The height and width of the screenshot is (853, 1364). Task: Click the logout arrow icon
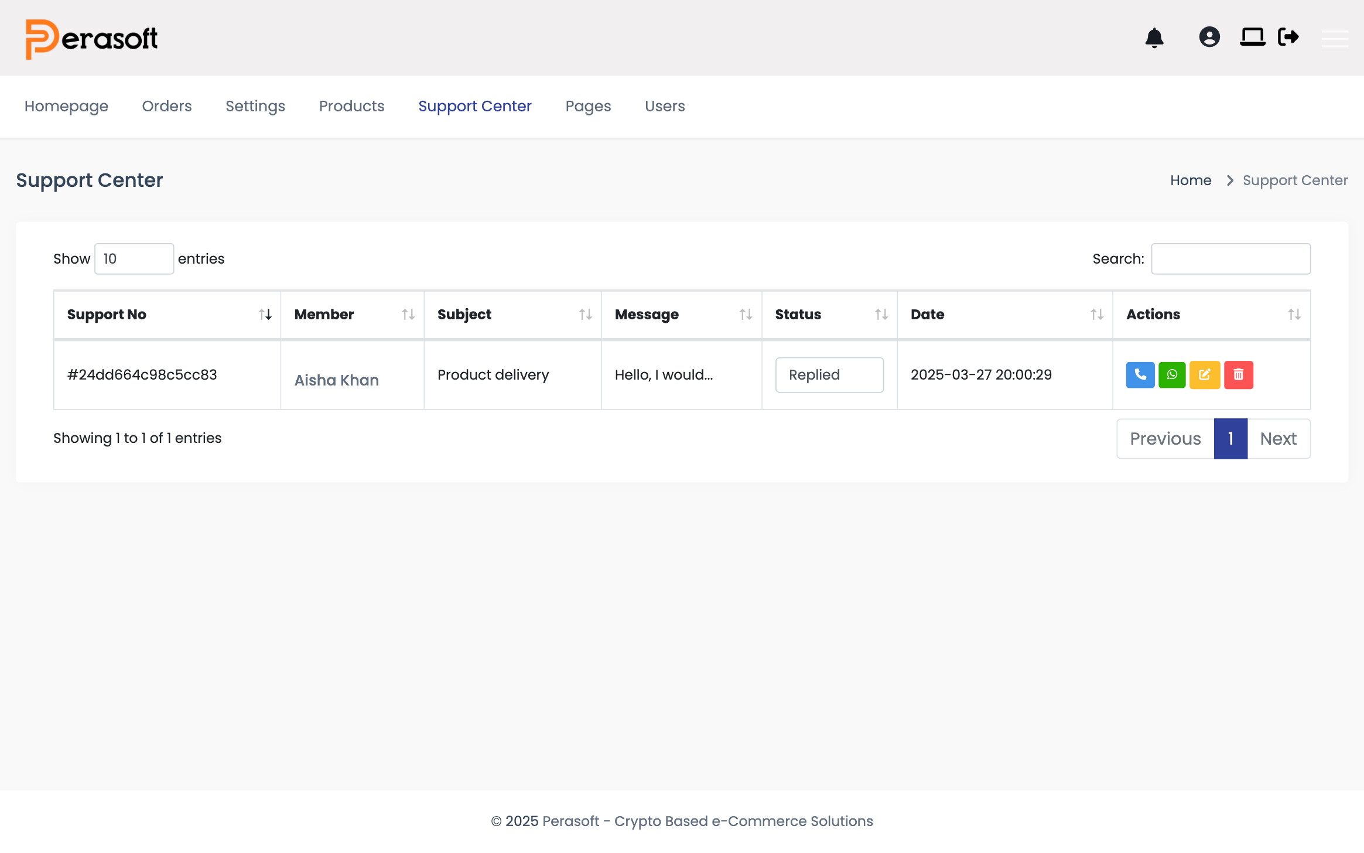click(x=1288, y=37)
